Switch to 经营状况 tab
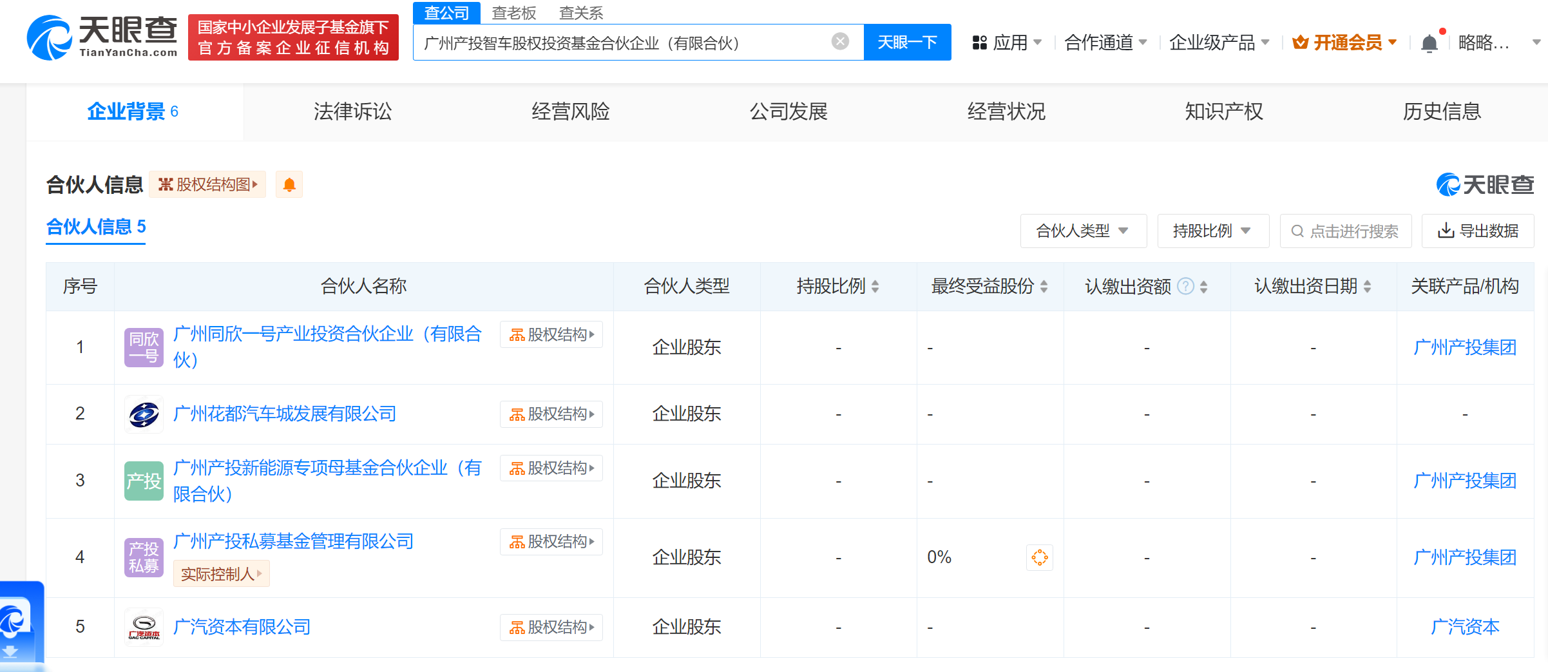1548x672 pixels. pyautogui.click(x=1006, y=111)
